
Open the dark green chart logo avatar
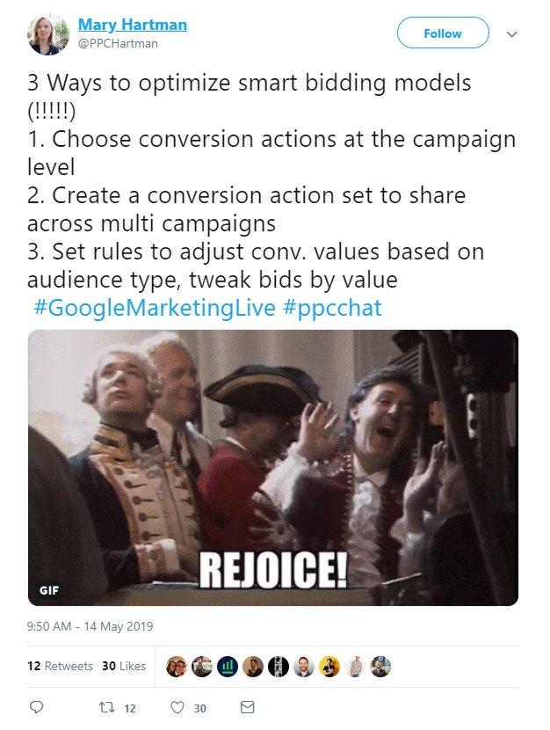click(228, 667)
